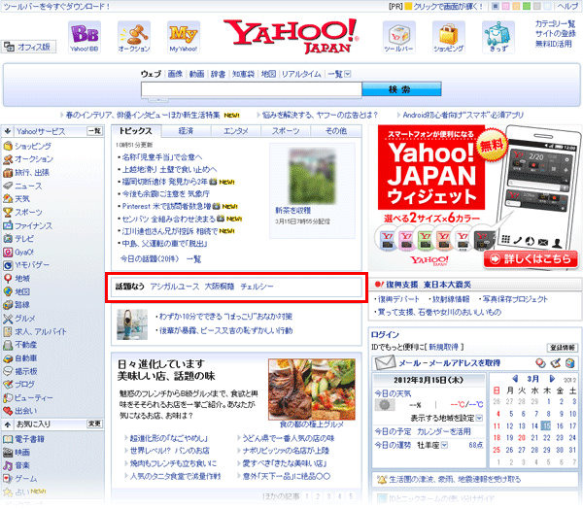583x509 pixels.
Task: Select the green page color swatch
Action: tap(527, 6)
